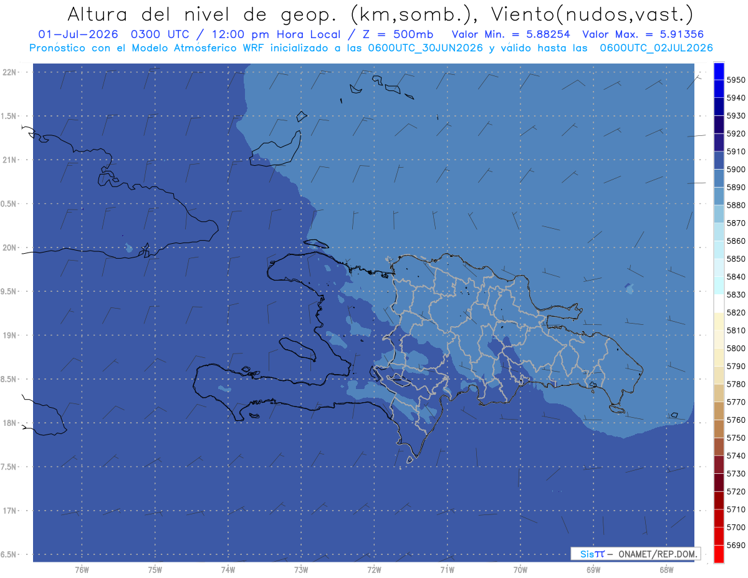Click the '19N' latitude label
This screenshot has height=578, width=748.
coord(9,335)
